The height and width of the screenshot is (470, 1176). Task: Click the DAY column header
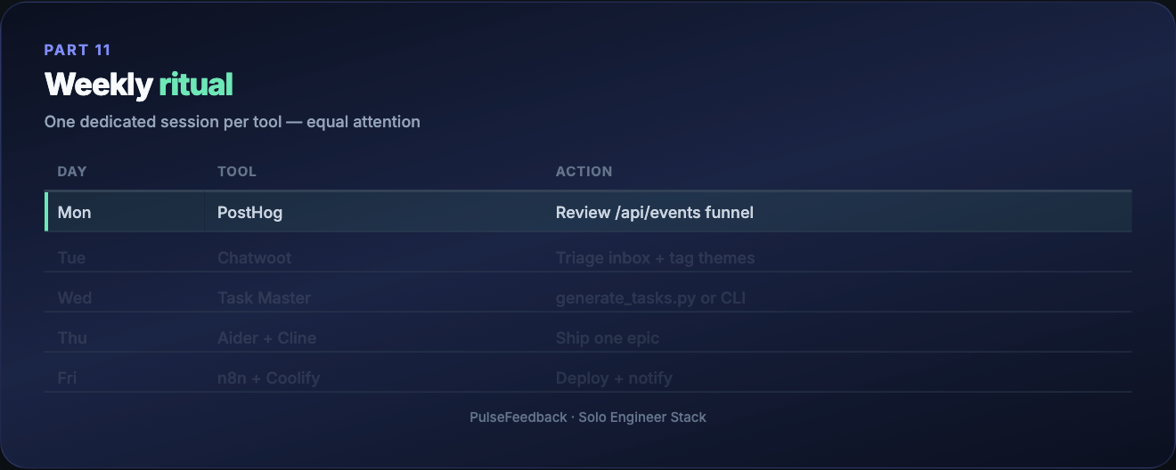72,172
